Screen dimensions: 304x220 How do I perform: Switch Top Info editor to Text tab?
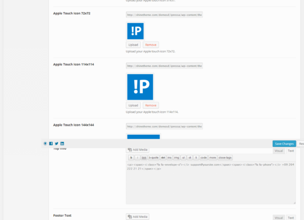pyautogui.click(x=291, y=151)
